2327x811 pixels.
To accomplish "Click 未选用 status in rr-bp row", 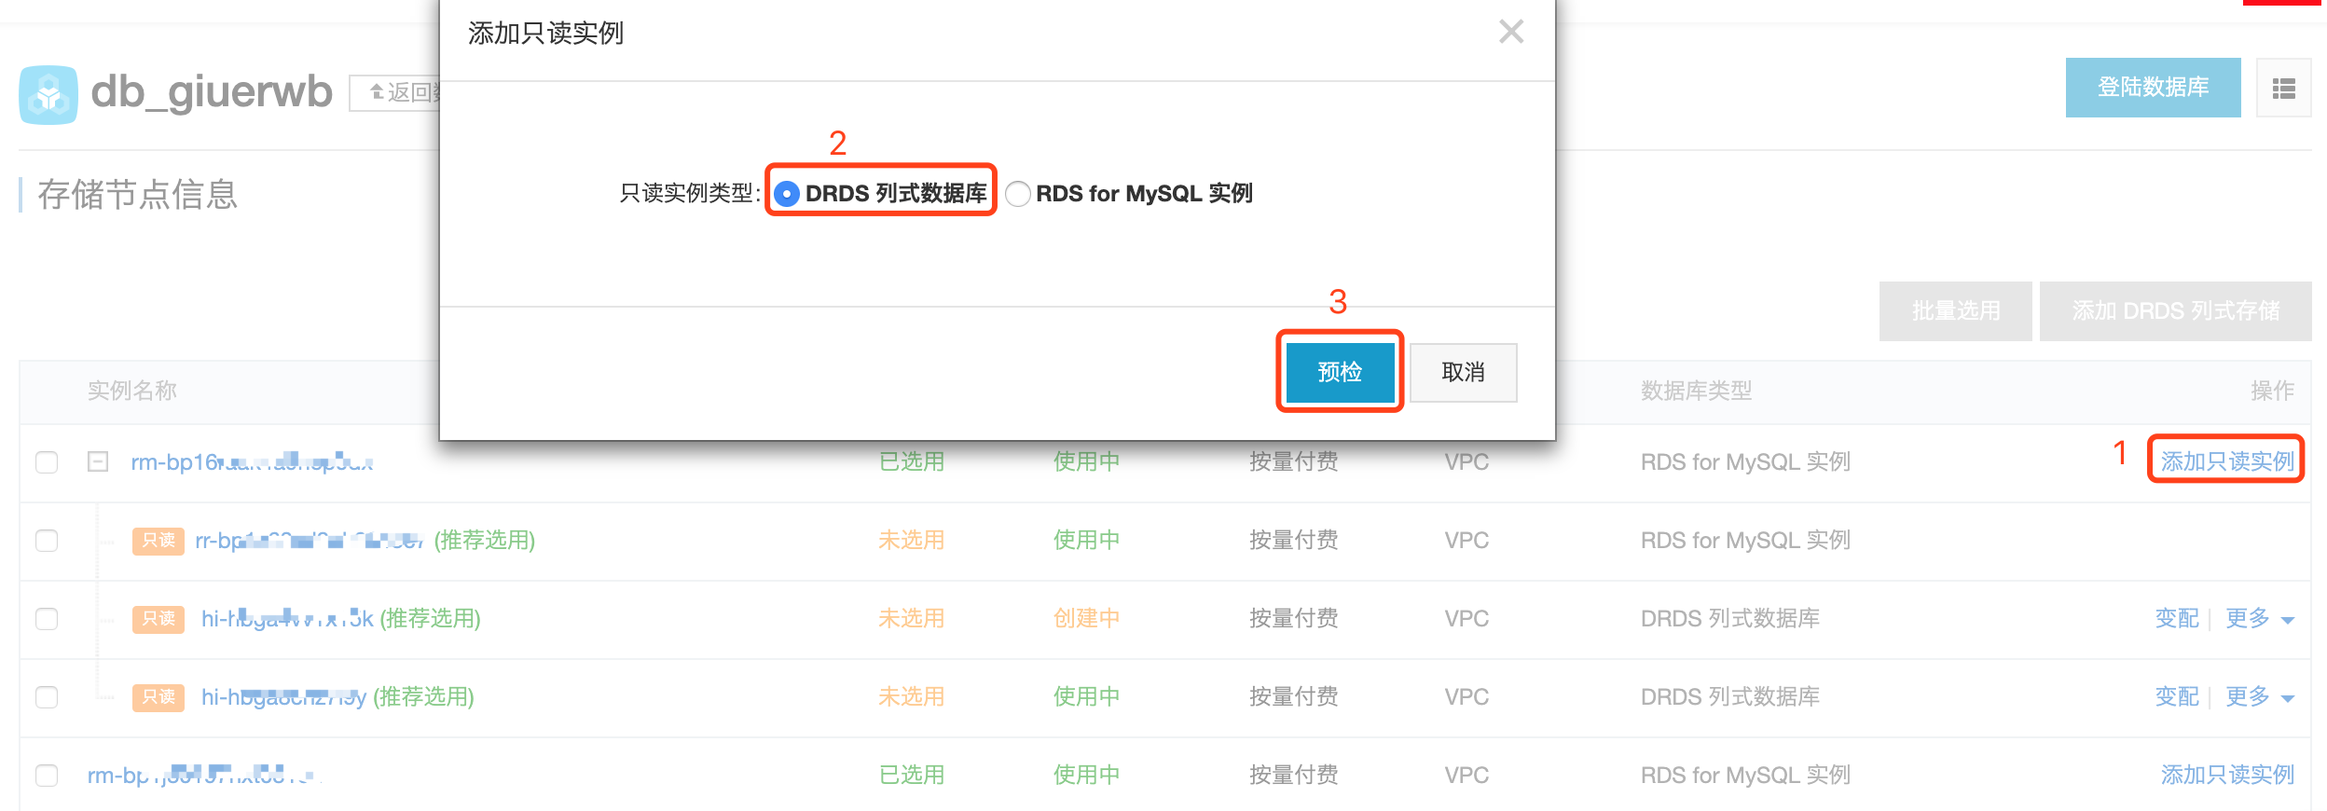I will click(912, 540).
